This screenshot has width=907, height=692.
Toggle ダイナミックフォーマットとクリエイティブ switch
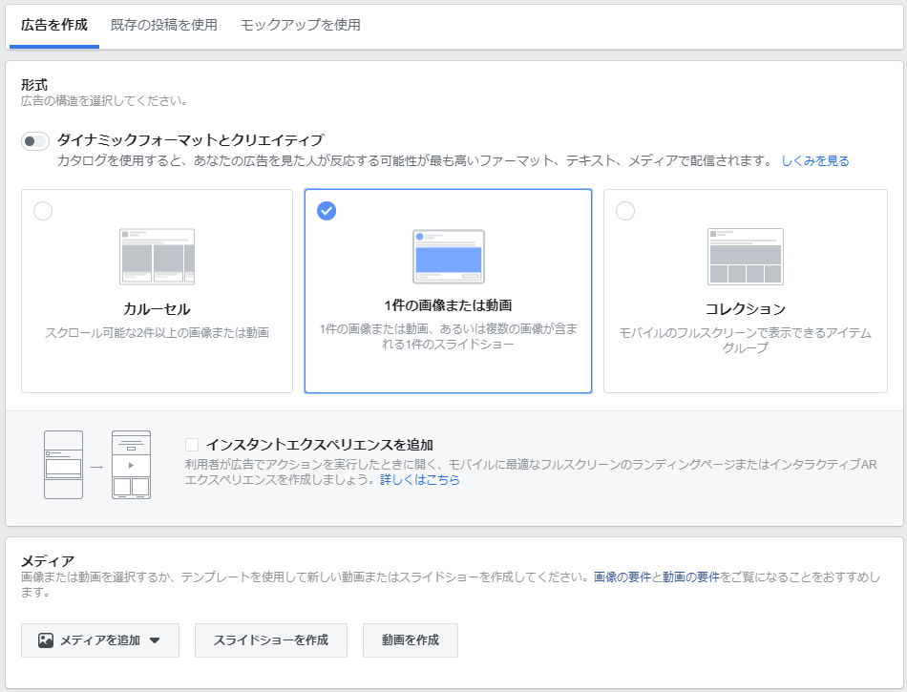(x=35, y=141)
